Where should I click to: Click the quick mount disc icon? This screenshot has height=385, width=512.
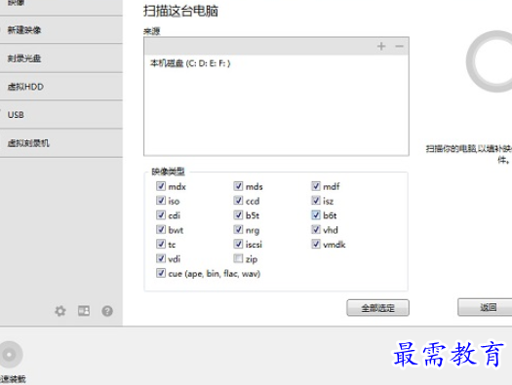tap(10, 355)
